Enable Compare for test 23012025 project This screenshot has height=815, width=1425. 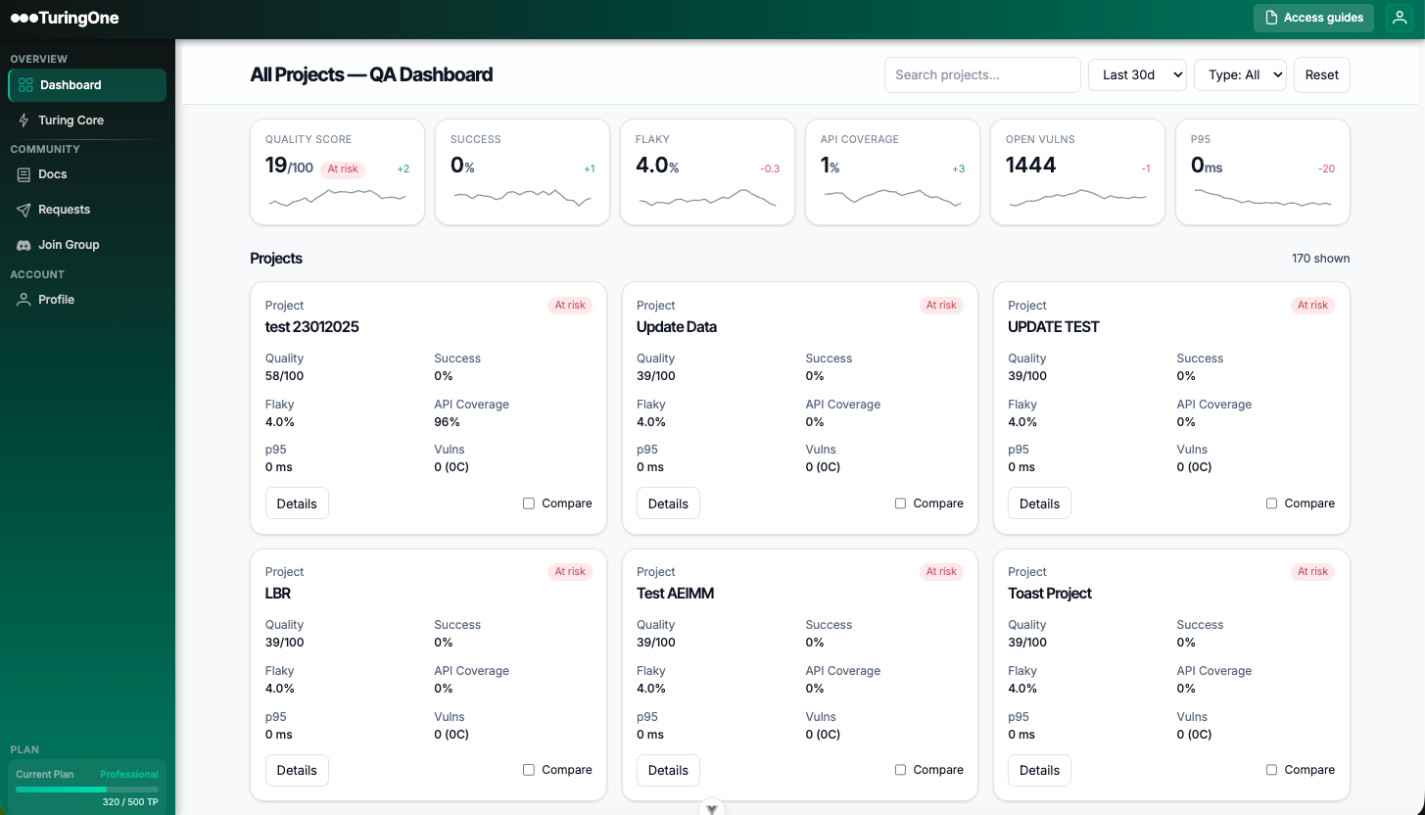529,503
